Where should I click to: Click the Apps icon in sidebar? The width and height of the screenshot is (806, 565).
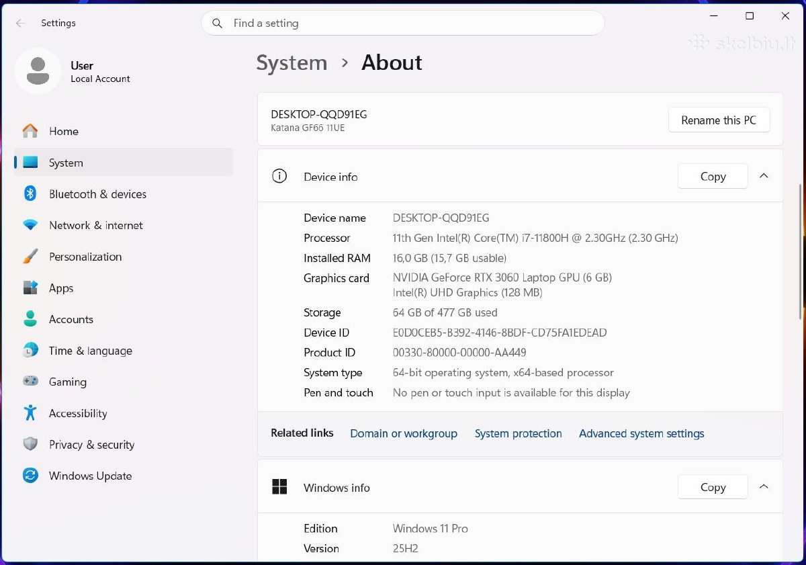[30, 288]
